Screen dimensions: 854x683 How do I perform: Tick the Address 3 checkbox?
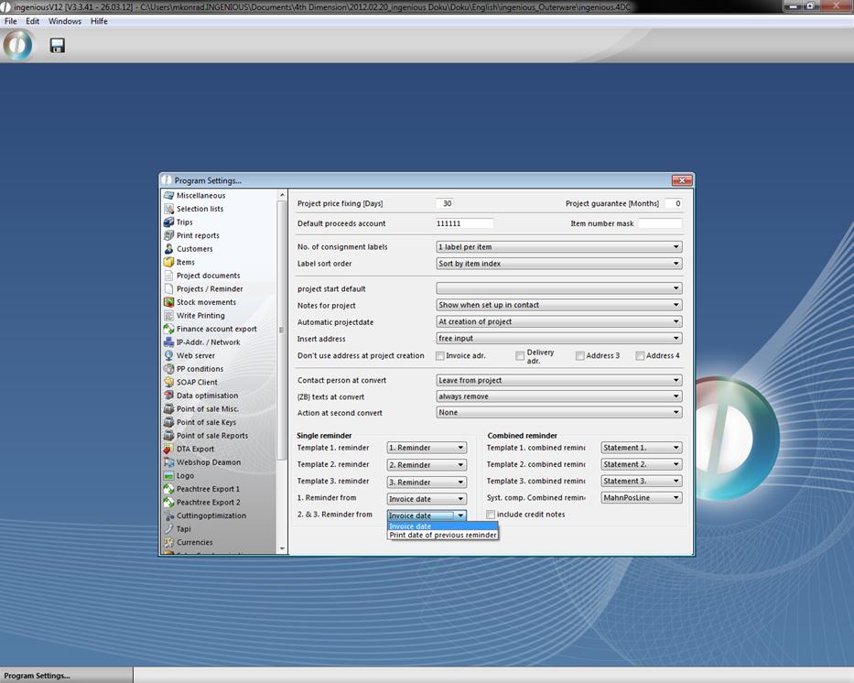[580, 356]
